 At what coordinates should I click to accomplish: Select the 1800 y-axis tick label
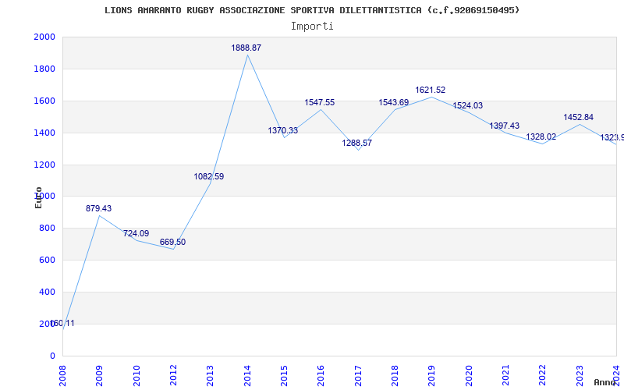44,69
